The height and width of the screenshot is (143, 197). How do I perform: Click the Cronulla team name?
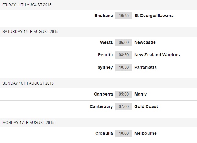104,134
